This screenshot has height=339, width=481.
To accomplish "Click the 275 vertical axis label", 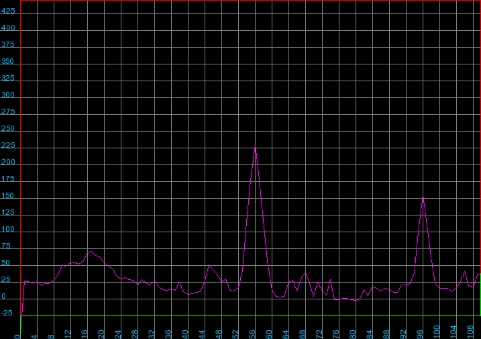I will coord(8,112).
